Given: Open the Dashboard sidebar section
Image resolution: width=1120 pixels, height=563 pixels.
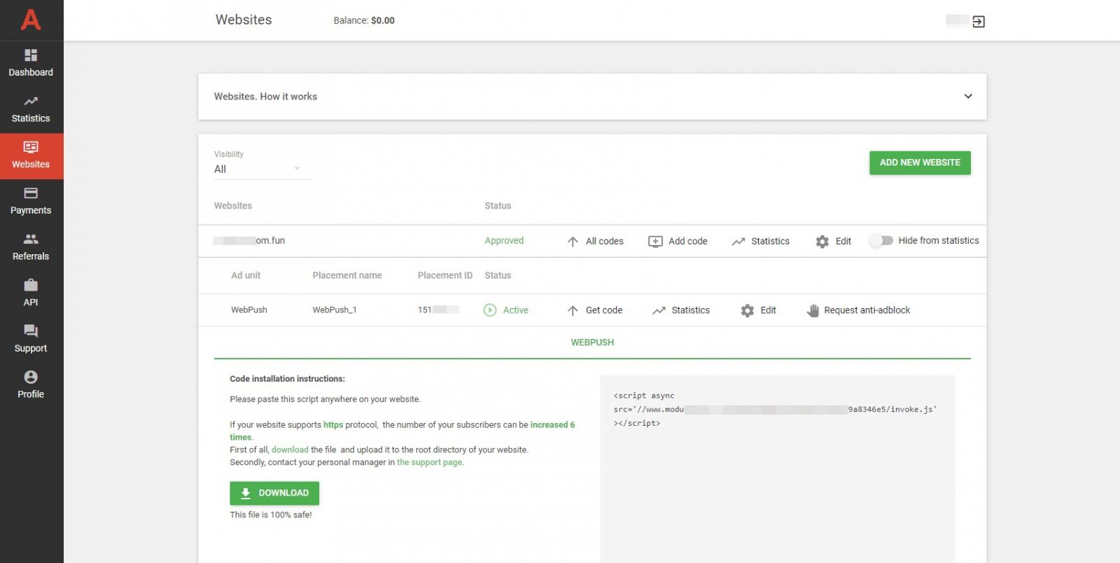Looking at the screenshot, I should 31,63.
